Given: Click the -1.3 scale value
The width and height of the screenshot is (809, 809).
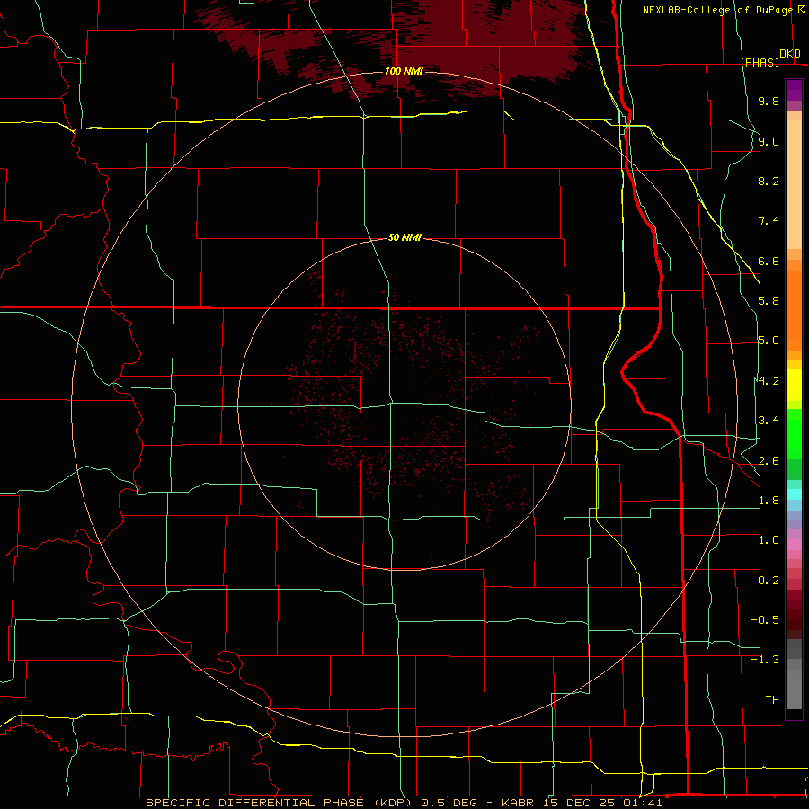Looking at the screenshot, I should coord(765,660).
